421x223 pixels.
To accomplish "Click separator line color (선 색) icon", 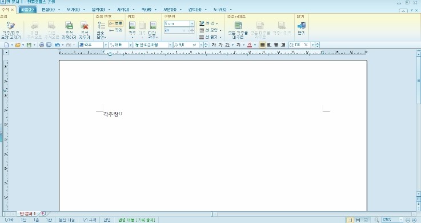I will (x=202, y=23).
